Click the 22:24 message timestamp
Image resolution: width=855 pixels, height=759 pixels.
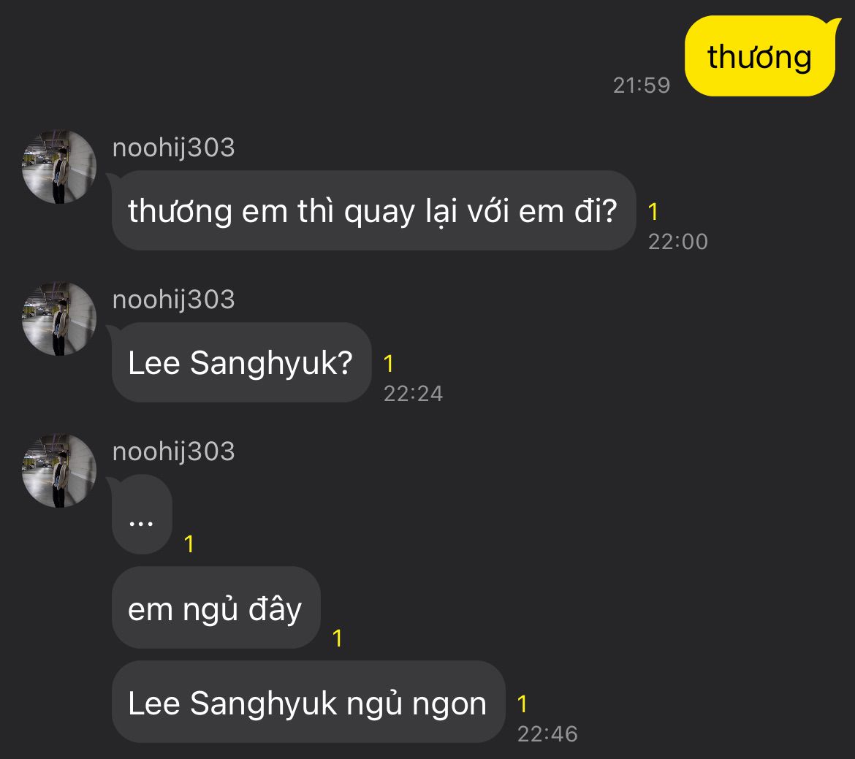click(x=413, y=394)
